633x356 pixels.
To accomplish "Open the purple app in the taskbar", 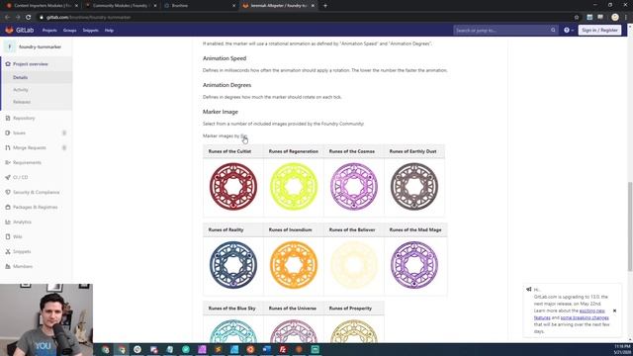I will coord(202,349).
